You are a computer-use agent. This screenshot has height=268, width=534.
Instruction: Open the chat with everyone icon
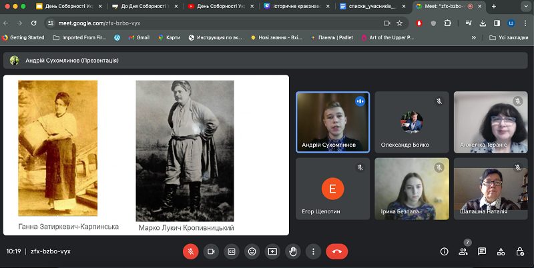point(482,252)
